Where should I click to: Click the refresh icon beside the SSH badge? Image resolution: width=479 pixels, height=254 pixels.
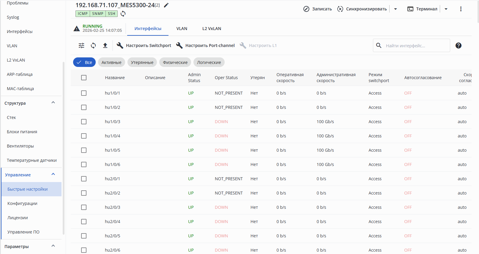(123, 14)
